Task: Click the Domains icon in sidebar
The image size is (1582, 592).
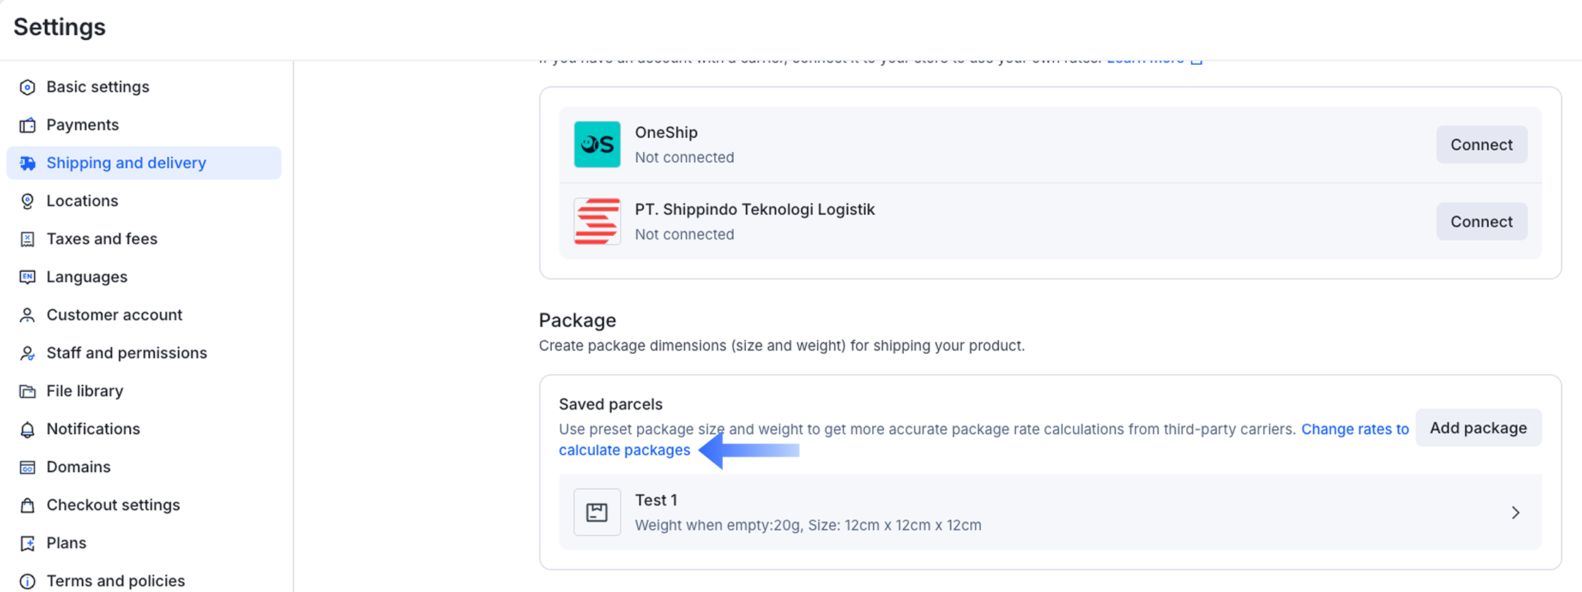Action: tap(28, 468)
